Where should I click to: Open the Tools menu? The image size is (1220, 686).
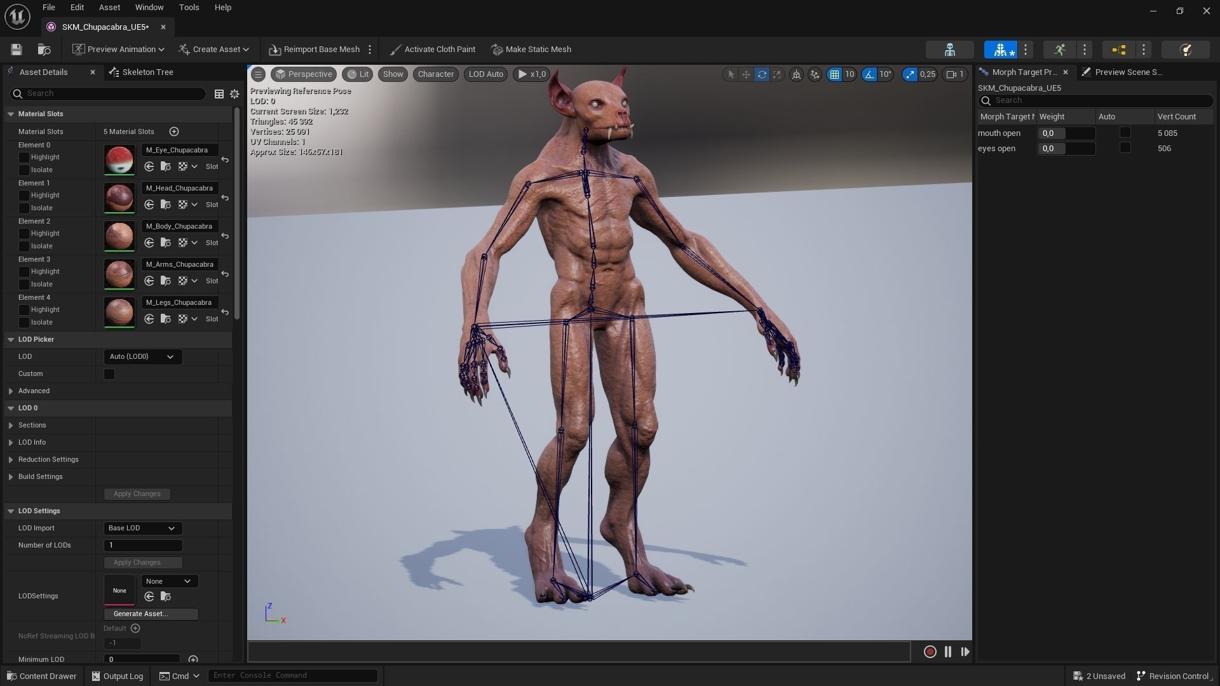point(189,8)
